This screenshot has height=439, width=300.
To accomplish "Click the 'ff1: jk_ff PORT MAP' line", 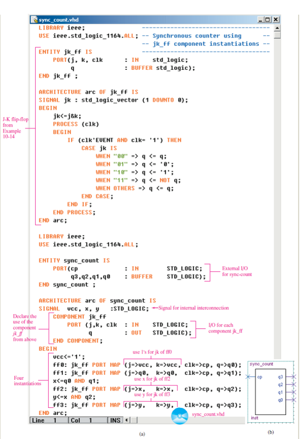I will pyautogui.click(x=147, y=373).
